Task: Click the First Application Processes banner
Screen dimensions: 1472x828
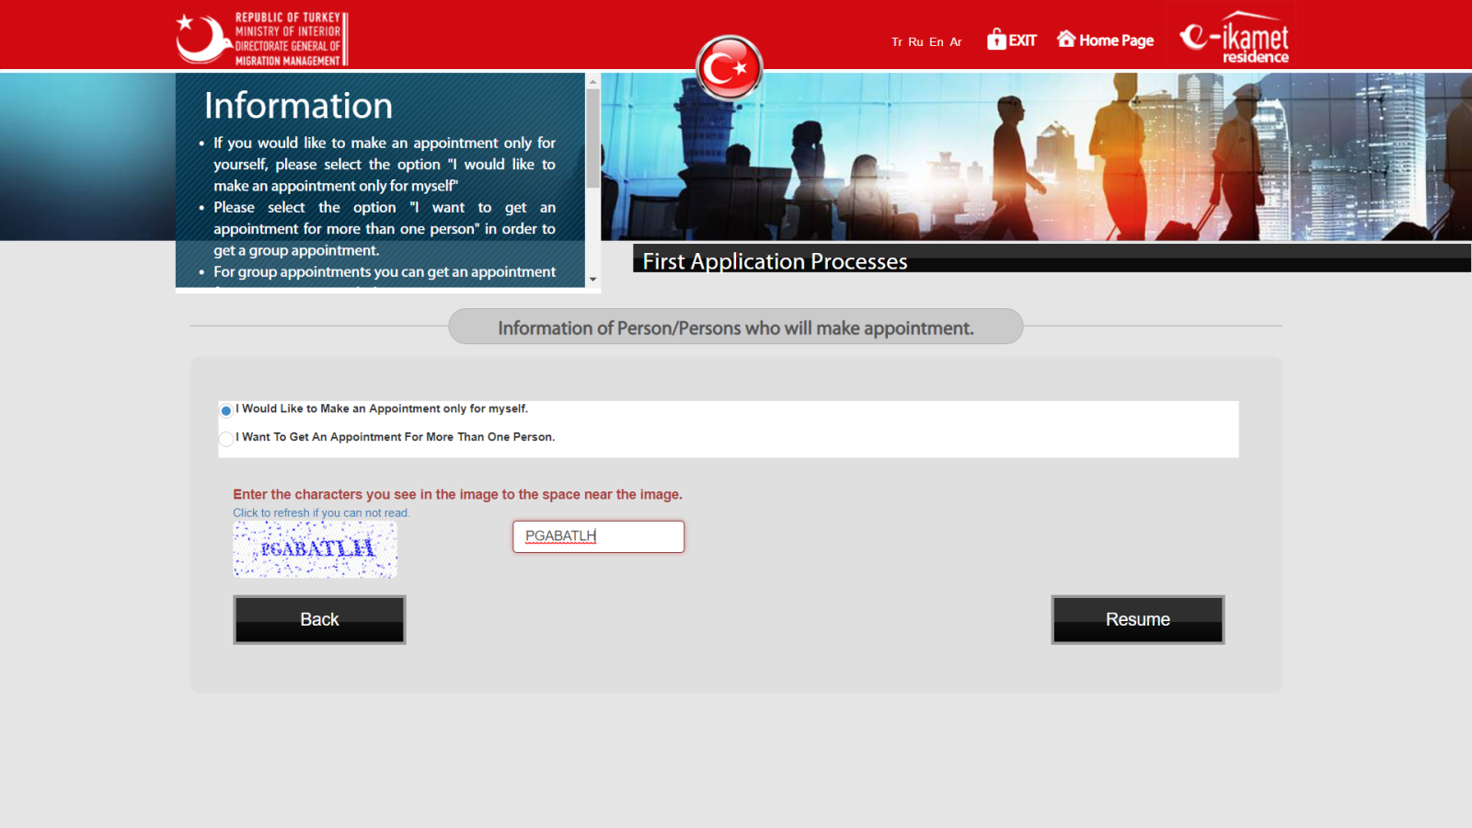Action: click(1051, 260)
